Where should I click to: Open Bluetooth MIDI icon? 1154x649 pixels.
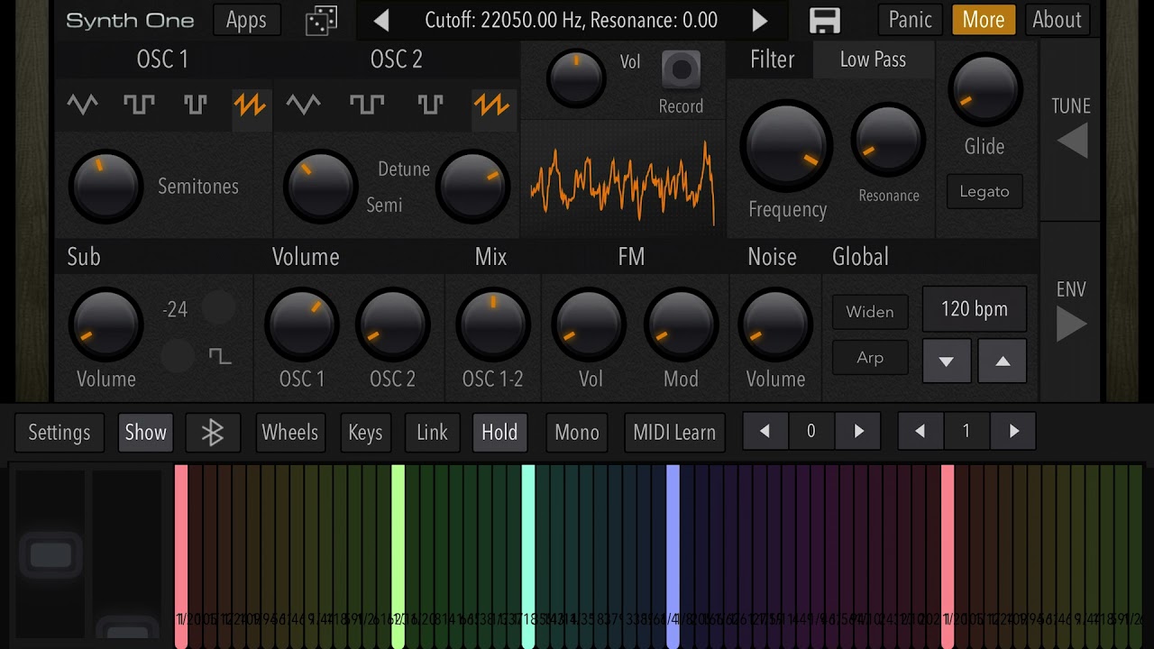212,433
